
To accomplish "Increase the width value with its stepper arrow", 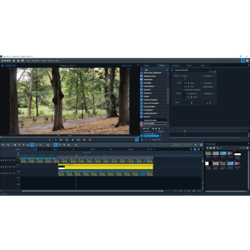I will (x=189, y=82).
